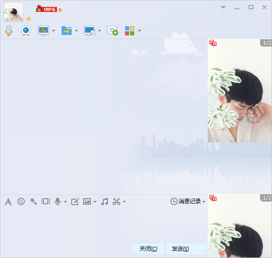Screen dimensions: 272x258
Task: Open the title bar dropdown menu triangle
Action: (223, 7)
